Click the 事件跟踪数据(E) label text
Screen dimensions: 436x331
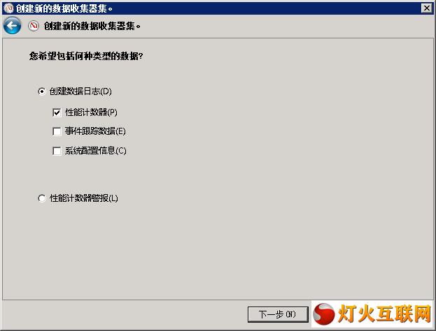coord(95,131)
